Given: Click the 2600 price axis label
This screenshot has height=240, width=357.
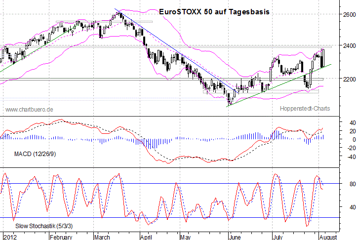Looking at the screenshot, I should (x=349, y=15).
